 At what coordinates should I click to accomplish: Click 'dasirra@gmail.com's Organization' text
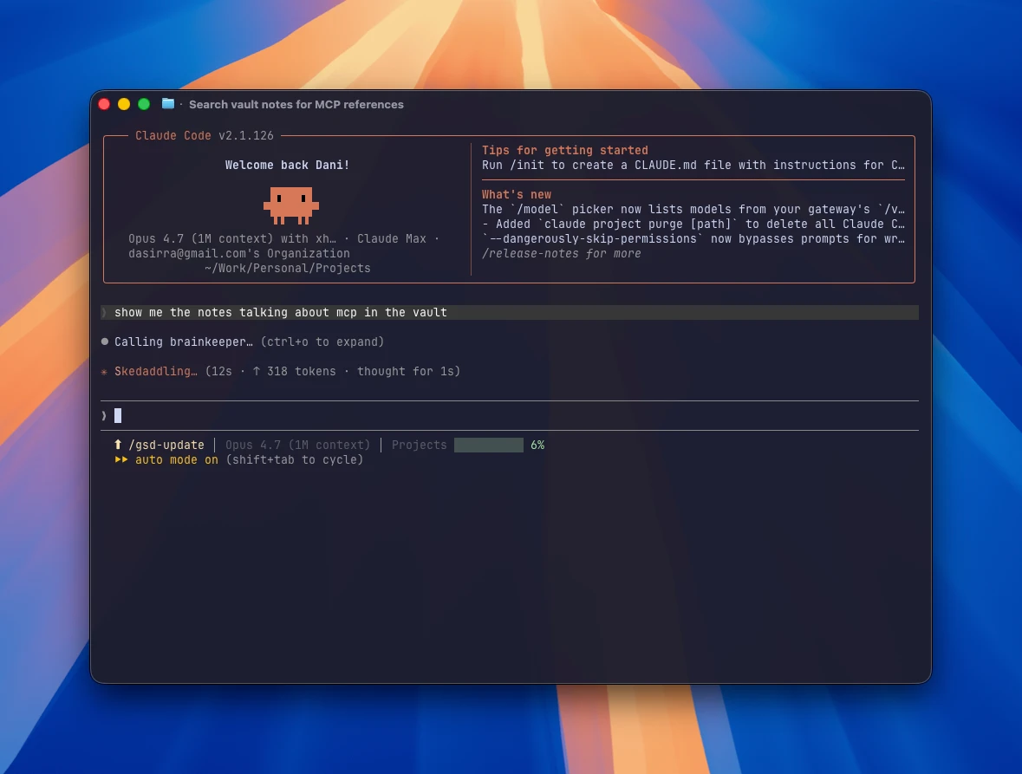pyautogui.click(x=239, y=253)
